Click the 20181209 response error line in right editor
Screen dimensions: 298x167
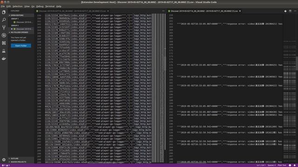[230, 127]
